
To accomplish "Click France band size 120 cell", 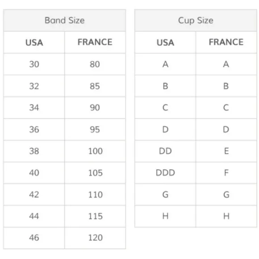I will click(x=95, y=238).
